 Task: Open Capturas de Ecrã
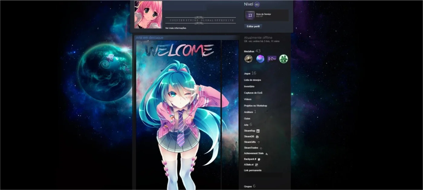coord(253,93)
